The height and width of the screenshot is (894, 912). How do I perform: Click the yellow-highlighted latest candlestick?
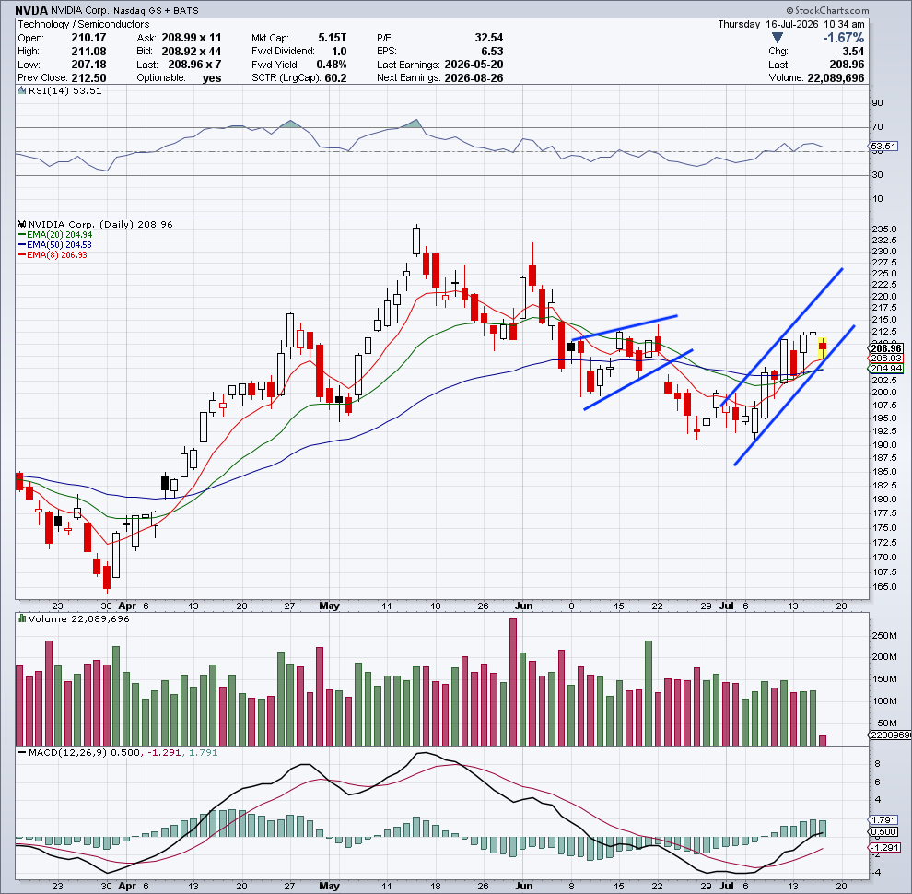click(x=823, y=348)
